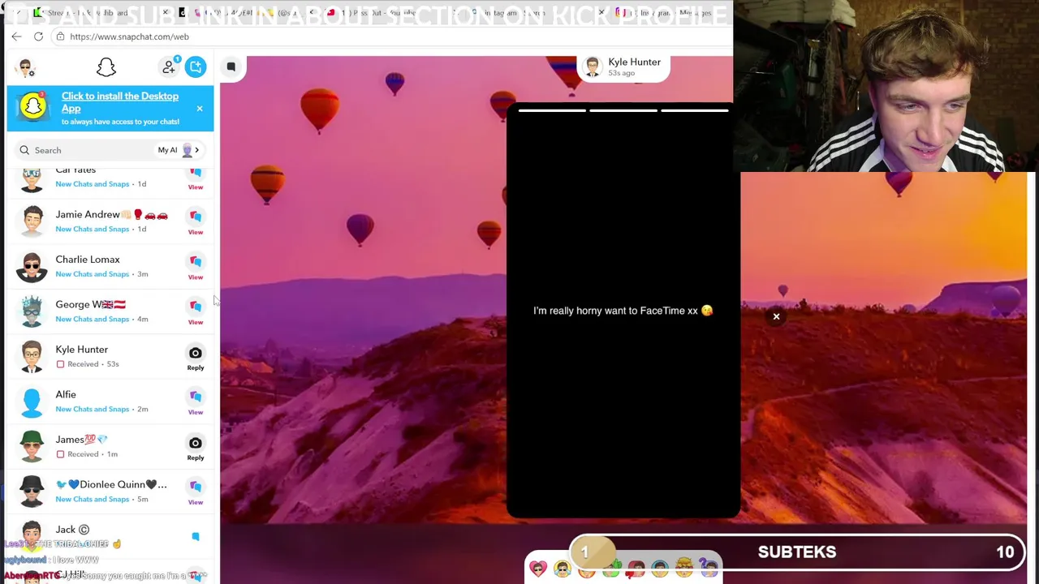
Task: Open Jamie Andrew conversation name
Action: (112, 215)
